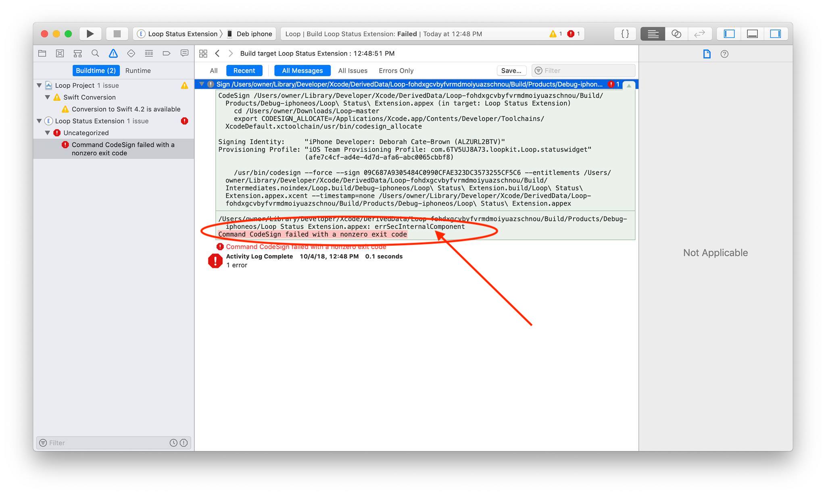Select the Runtime tab
This screenshot has height=495, width=826.
[x=138, y=71]
